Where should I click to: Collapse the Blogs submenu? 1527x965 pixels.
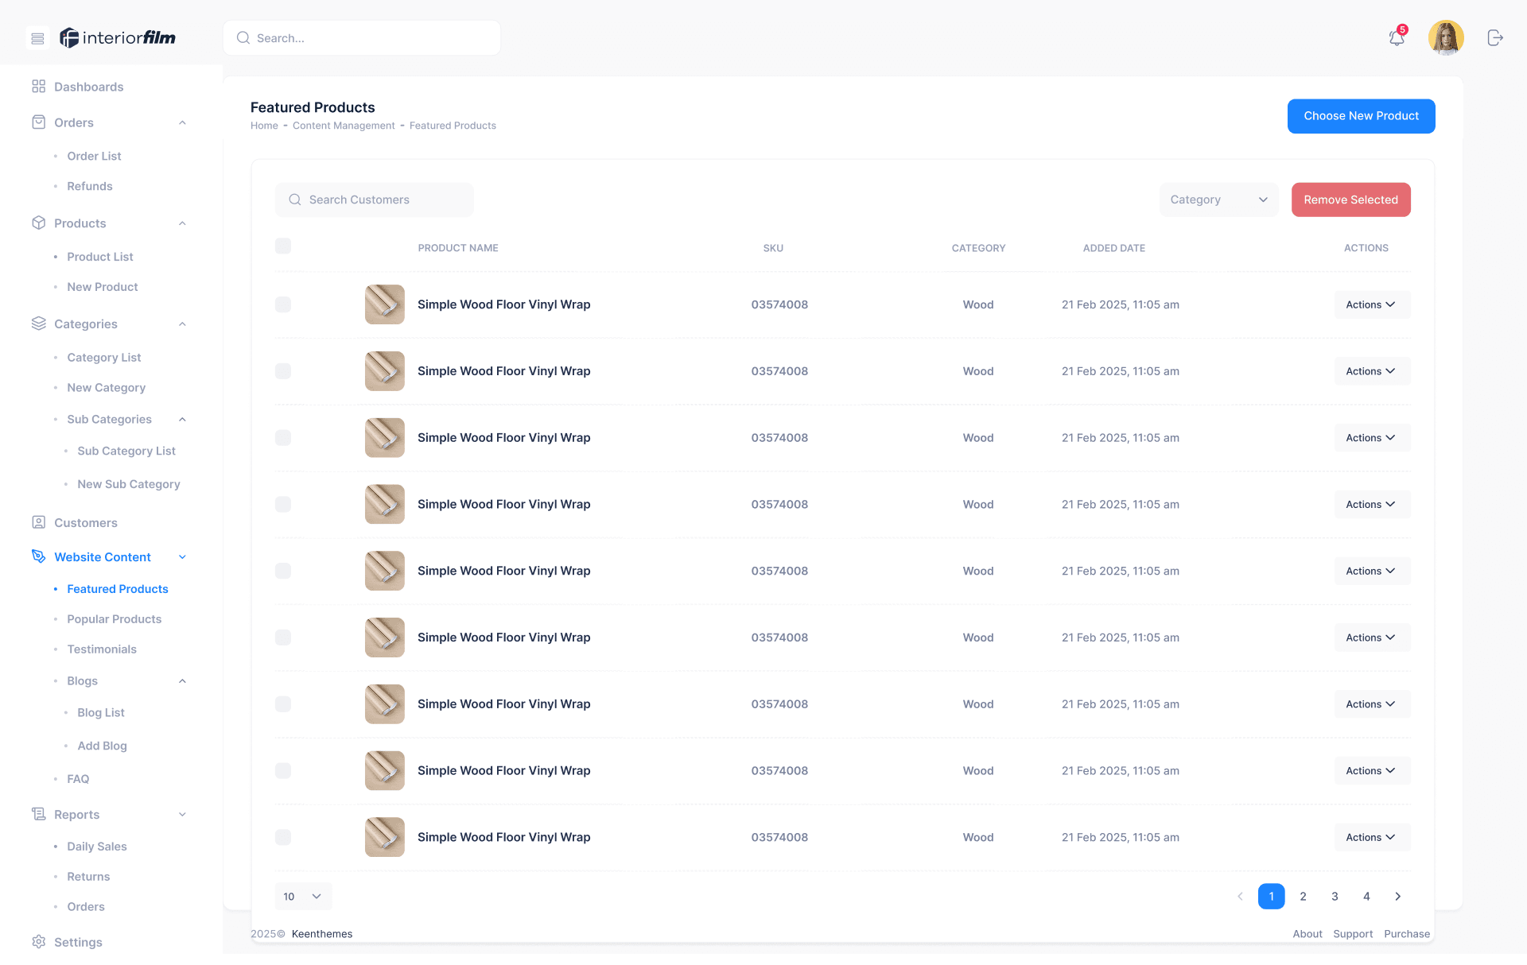click(x=182, y=681)
